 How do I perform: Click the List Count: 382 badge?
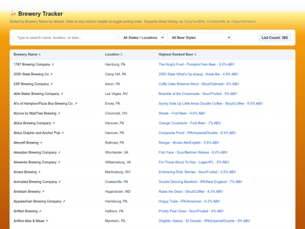274,37
